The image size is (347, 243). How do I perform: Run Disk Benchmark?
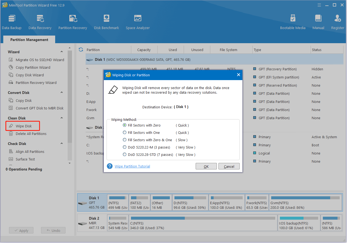click(x=106, y=21)
